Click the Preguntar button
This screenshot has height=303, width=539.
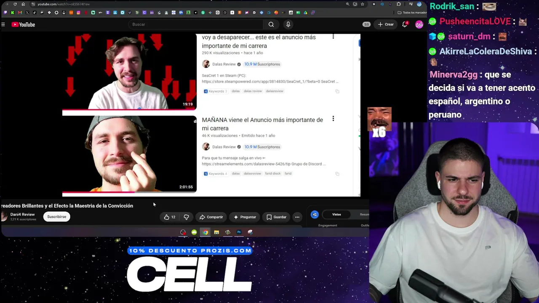pyautogui.click(x=245, y=217)
